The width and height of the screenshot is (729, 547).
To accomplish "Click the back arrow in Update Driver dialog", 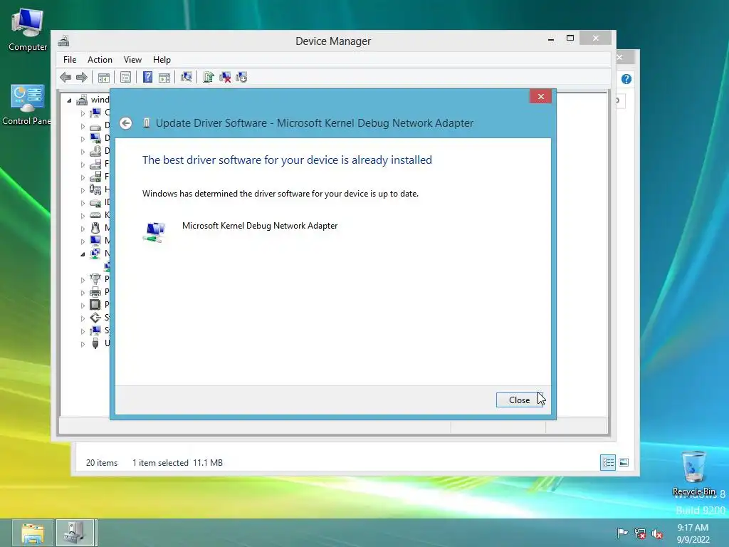I will tap(125, 123).
